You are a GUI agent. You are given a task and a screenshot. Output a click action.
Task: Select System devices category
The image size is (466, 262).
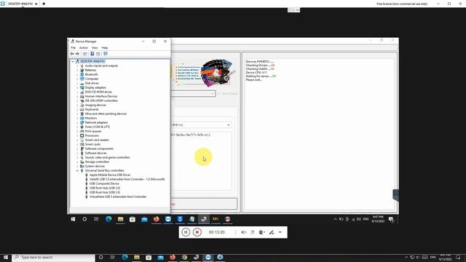point(95,166)
